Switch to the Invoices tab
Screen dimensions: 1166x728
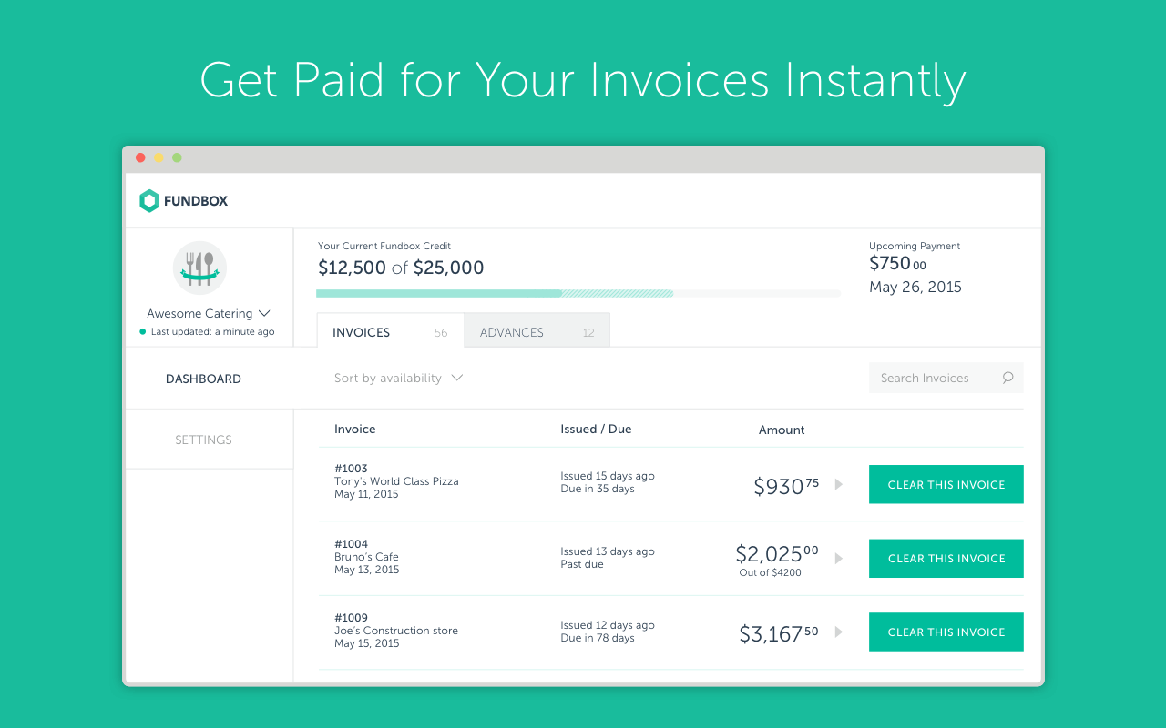pyautogui.click(x=391, y=331)
